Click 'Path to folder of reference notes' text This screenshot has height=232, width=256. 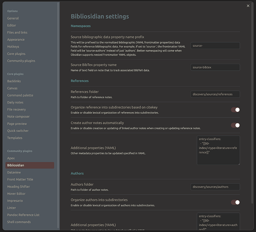(x=91, y=97)
